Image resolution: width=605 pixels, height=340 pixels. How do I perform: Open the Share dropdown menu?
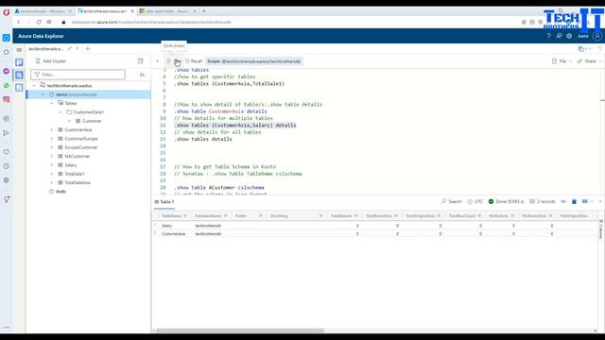(589, 61)
